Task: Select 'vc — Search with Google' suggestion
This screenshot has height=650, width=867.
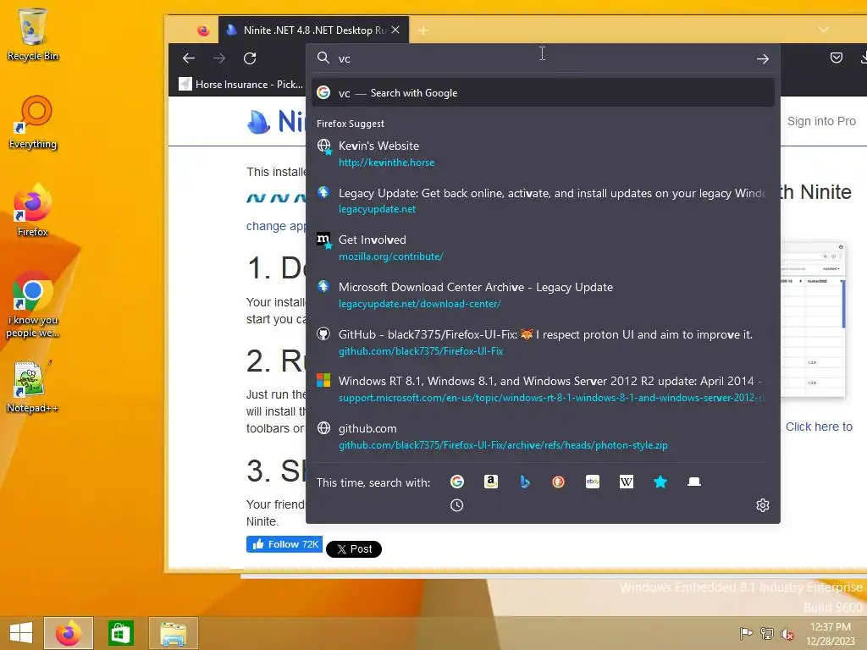Action: pos(543,93)
